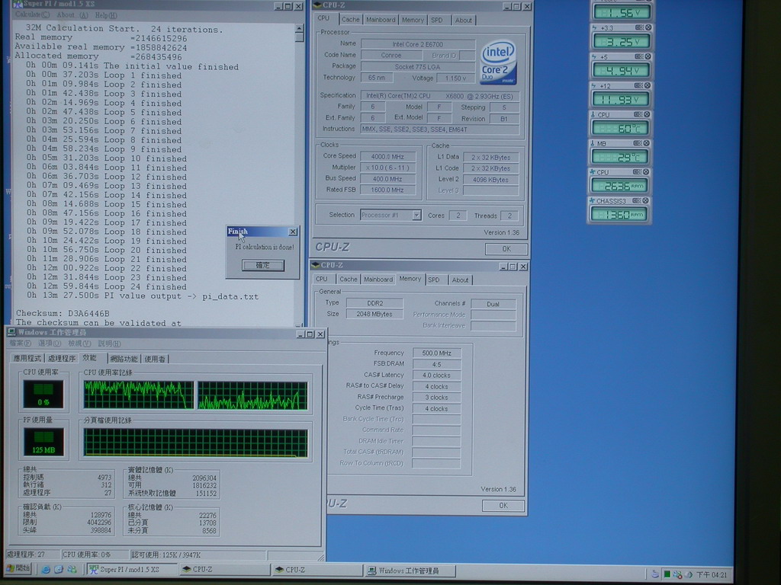
Task: Confirm the Finish dialog with 確定 button
Action: tap(263, 265)
